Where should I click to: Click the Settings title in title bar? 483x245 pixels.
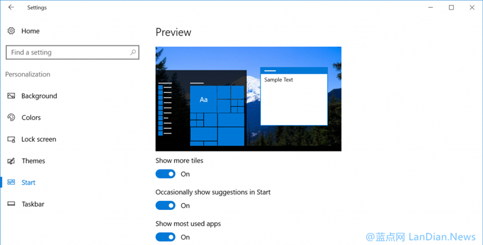coord(37,8)
